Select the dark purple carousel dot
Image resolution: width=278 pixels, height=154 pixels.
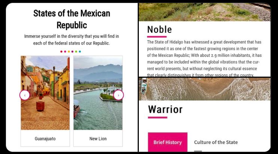72,52
